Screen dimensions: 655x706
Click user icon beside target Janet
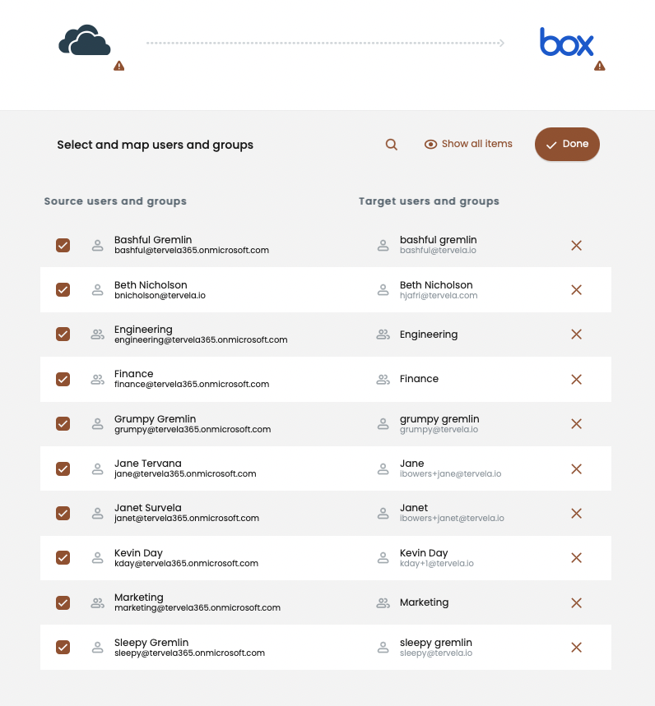[x=383, y=513]
